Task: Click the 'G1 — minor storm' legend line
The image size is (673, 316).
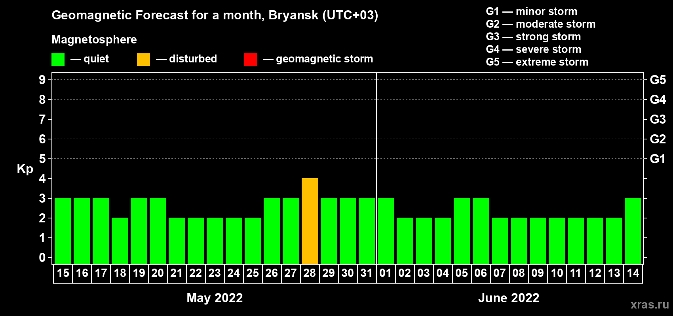Action: pos(532,11)
